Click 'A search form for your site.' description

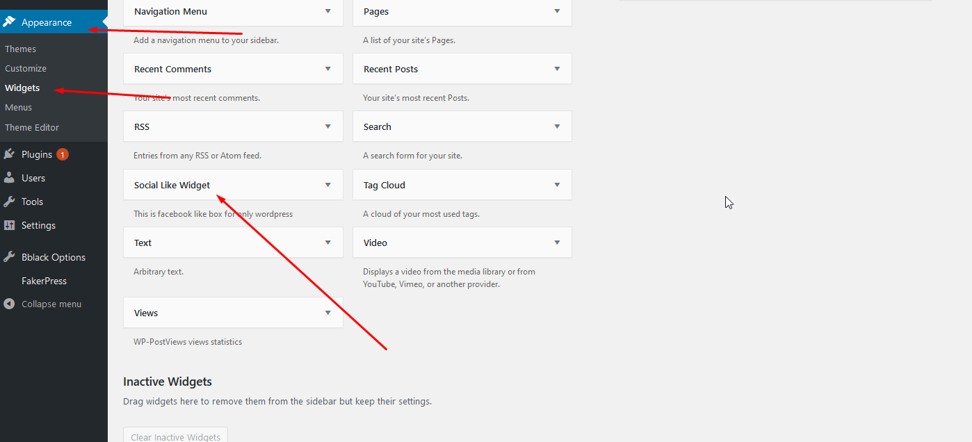point(412,156)
